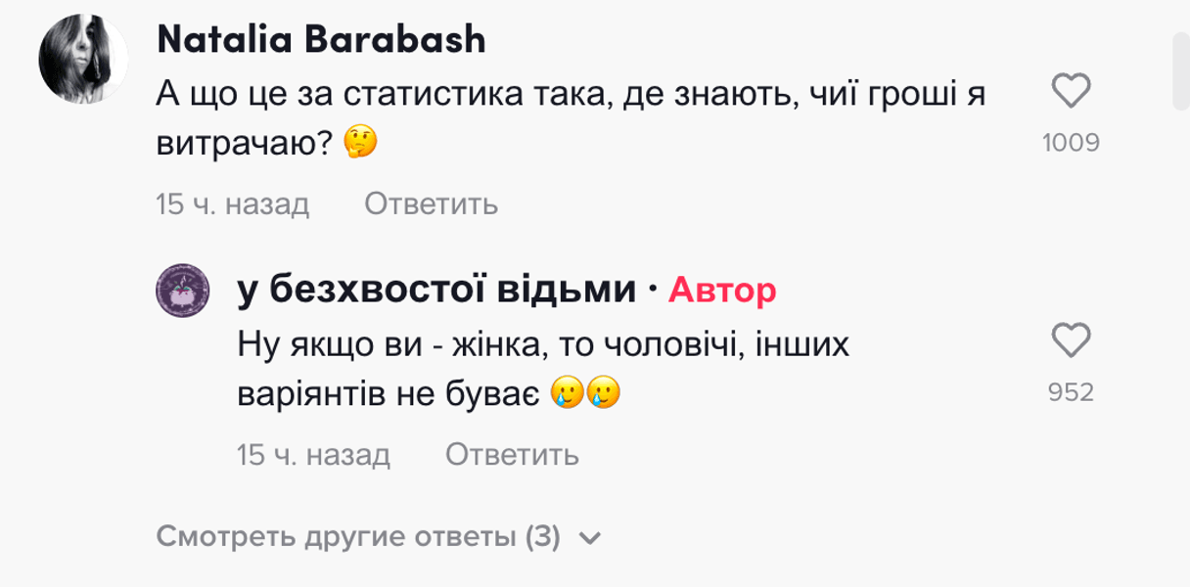
Task: Click Ответить under the author's reply
Action: coord(513,455)
